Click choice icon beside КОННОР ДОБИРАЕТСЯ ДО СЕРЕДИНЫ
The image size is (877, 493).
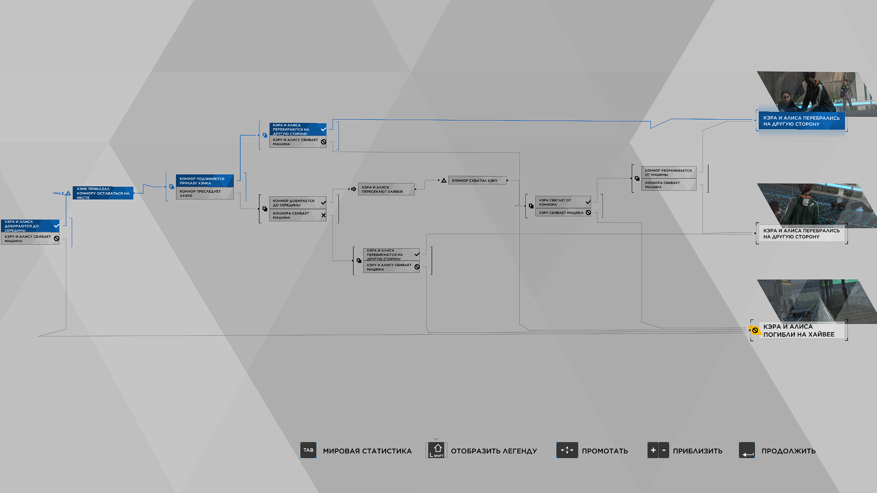(264, 209)
